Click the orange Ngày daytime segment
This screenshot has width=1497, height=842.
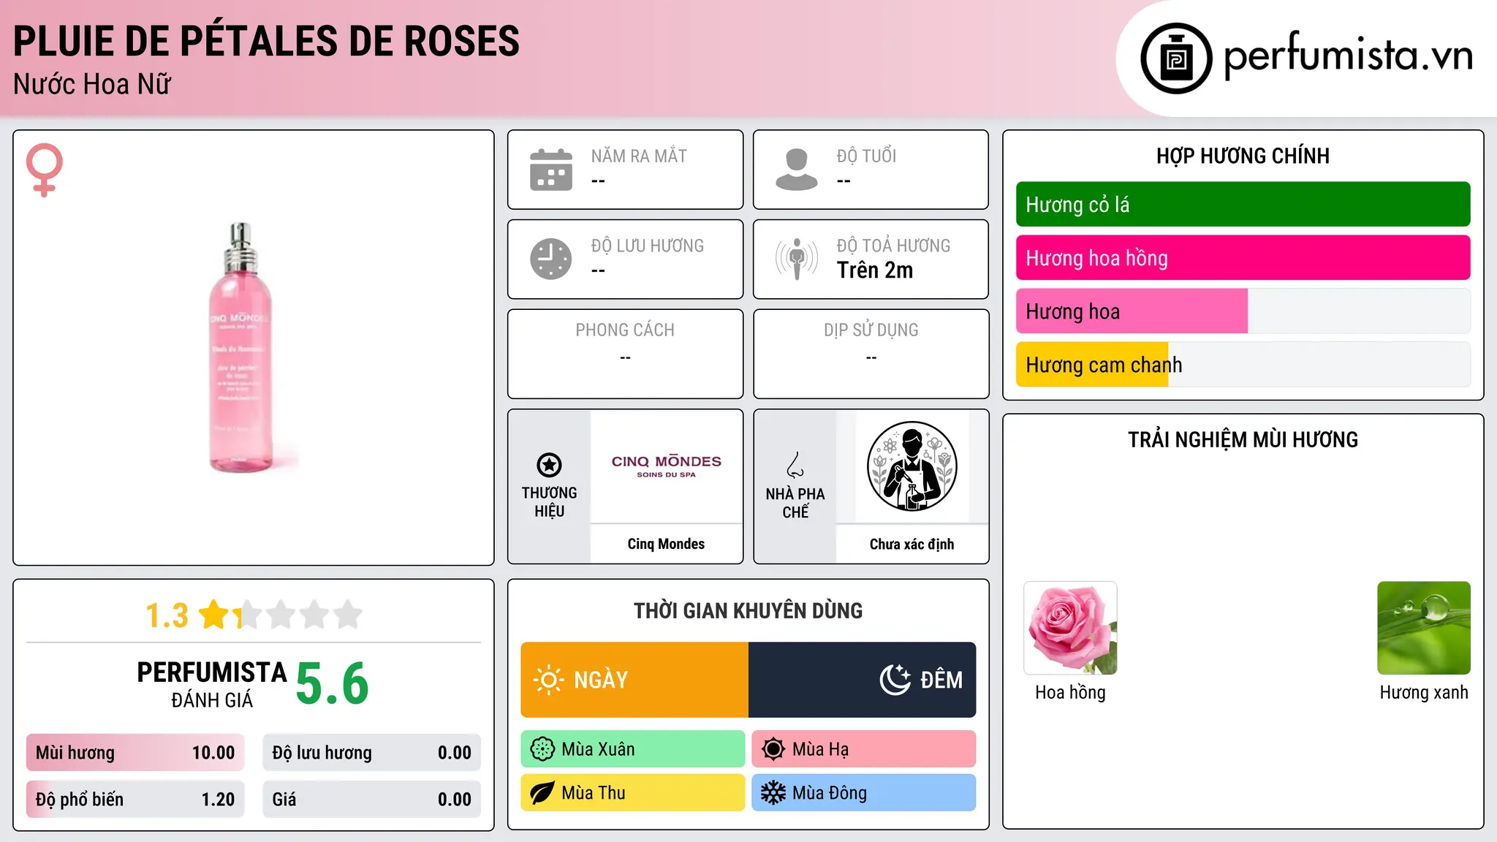pos(634,680)
